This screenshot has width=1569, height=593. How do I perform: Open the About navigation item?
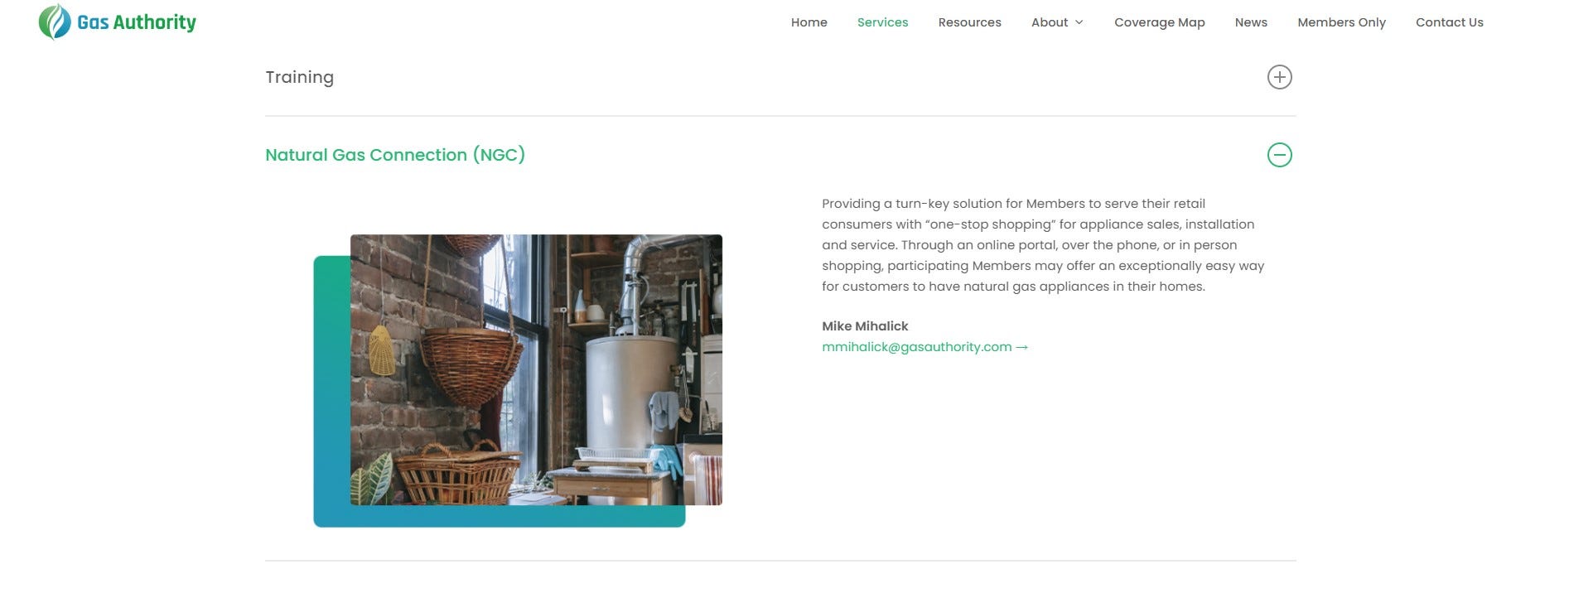coord(1049,22)
